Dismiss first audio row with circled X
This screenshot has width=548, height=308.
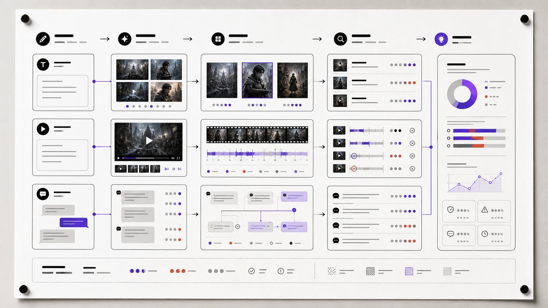click(412, 130)
